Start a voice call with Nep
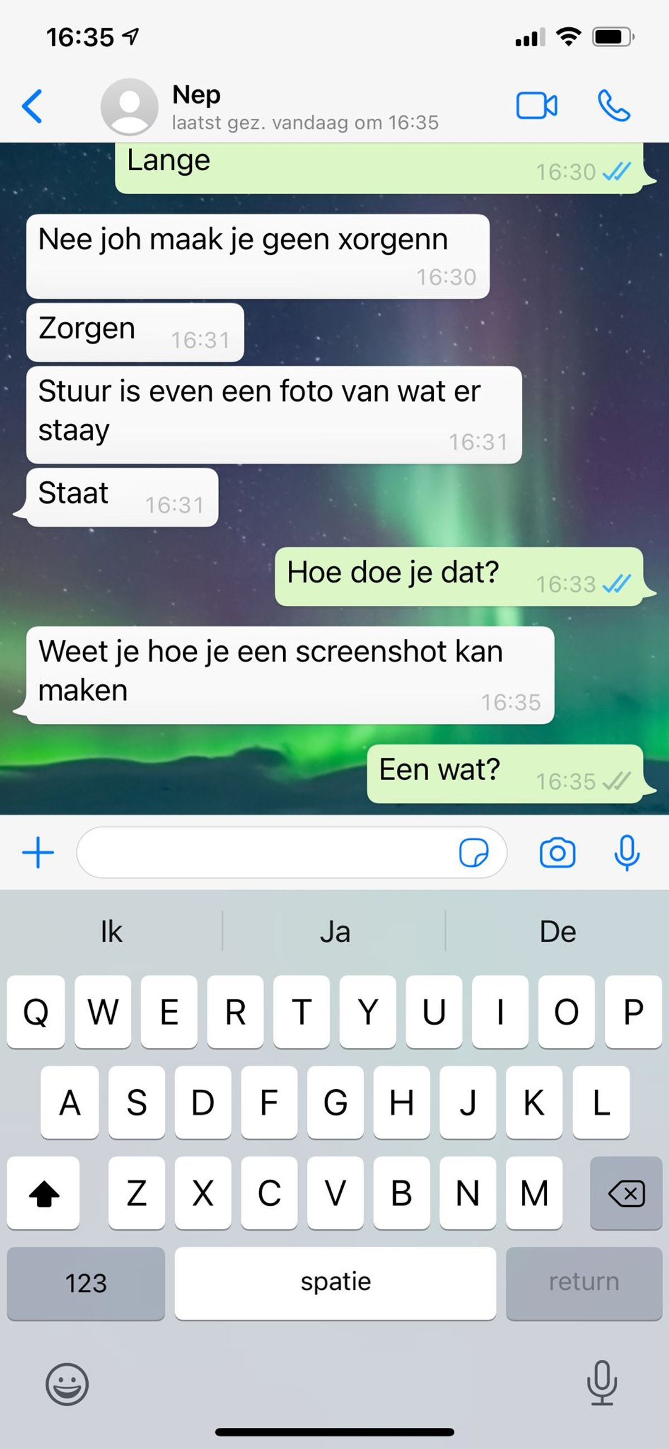The image size is (669, 1449). click(614, 106)
